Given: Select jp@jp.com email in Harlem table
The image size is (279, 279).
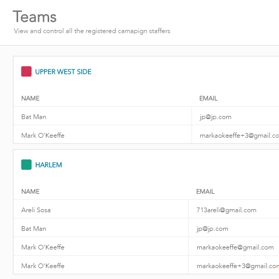Looking at the screenshot, I should [212, 229].
